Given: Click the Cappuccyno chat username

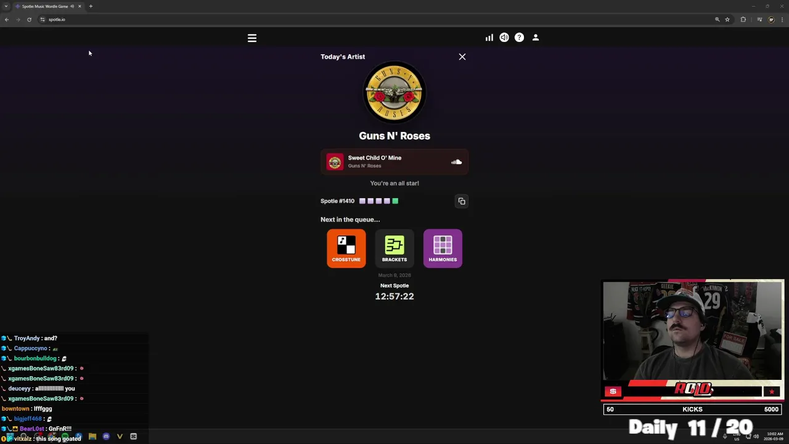Looking at the screenshot, I should (31, 348).
